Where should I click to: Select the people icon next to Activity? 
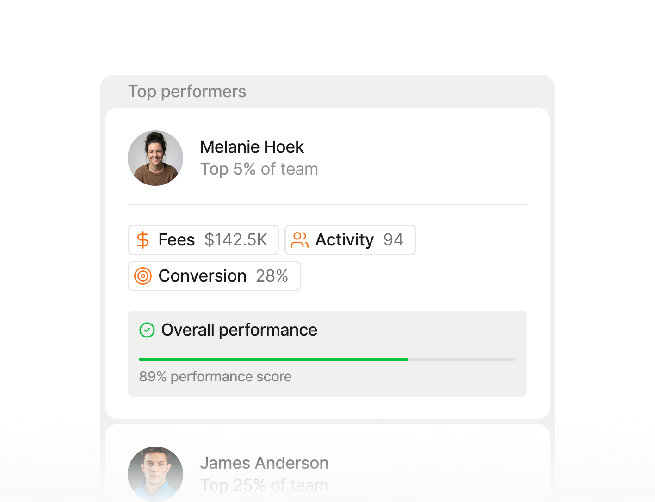click(299, 240)
